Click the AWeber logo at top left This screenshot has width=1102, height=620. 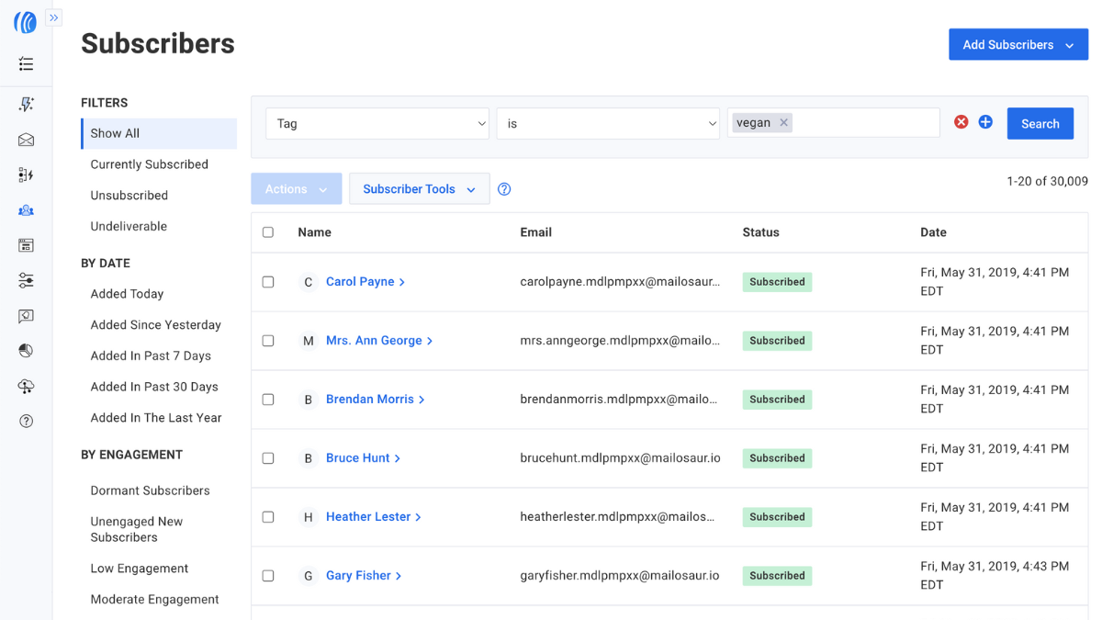point(25,21)
